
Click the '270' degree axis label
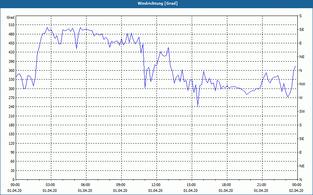12,98
